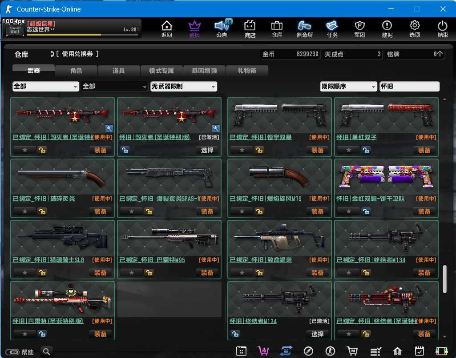Switch to the 基因增强 tab
This screenshot has width=456, height=358.
coord(204,70)
